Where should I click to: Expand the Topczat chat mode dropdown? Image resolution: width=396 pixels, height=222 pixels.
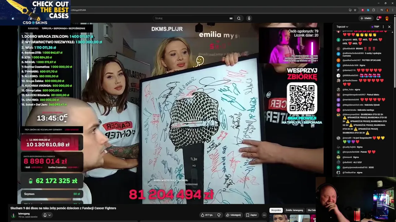tap(342, 27)
